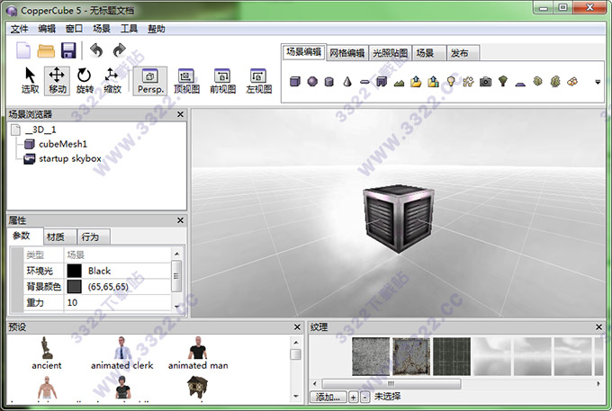
Task: Add the particle system object icon
Action: coord(572,82)
